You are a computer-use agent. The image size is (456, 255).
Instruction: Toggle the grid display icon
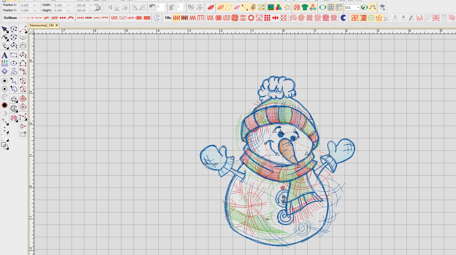pyautogui.click(x=331, y=7)
